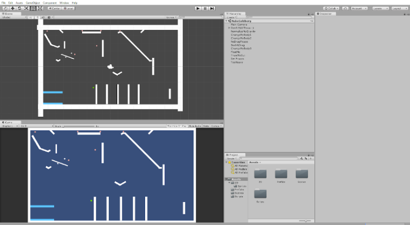
Task: Click the Pause button
Action: [x=205, y=8]
